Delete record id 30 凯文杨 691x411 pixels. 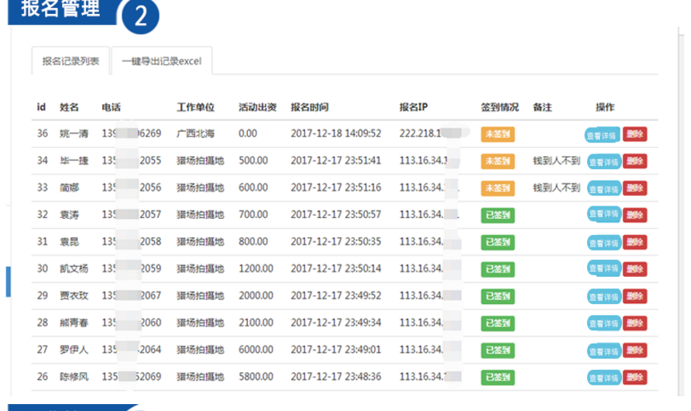pyautogui.click(x=634, y=269)
